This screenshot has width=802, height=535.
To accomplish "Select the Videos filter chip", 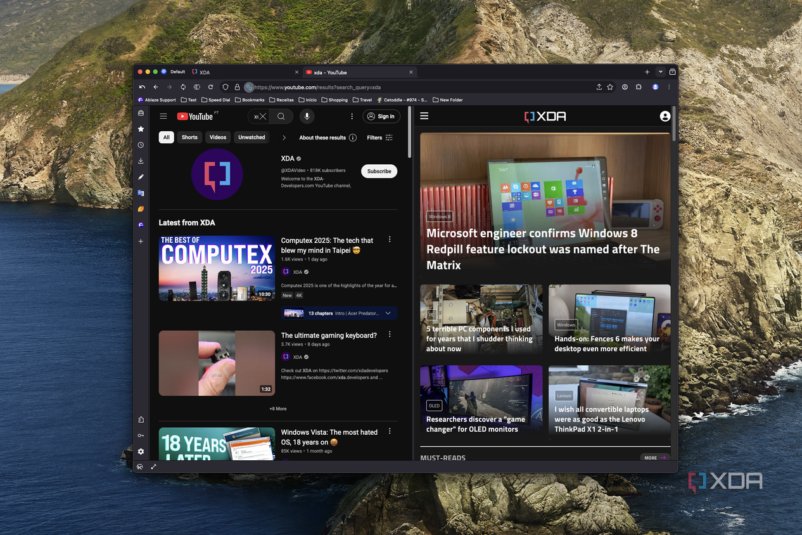I will (x=218, y=138).
